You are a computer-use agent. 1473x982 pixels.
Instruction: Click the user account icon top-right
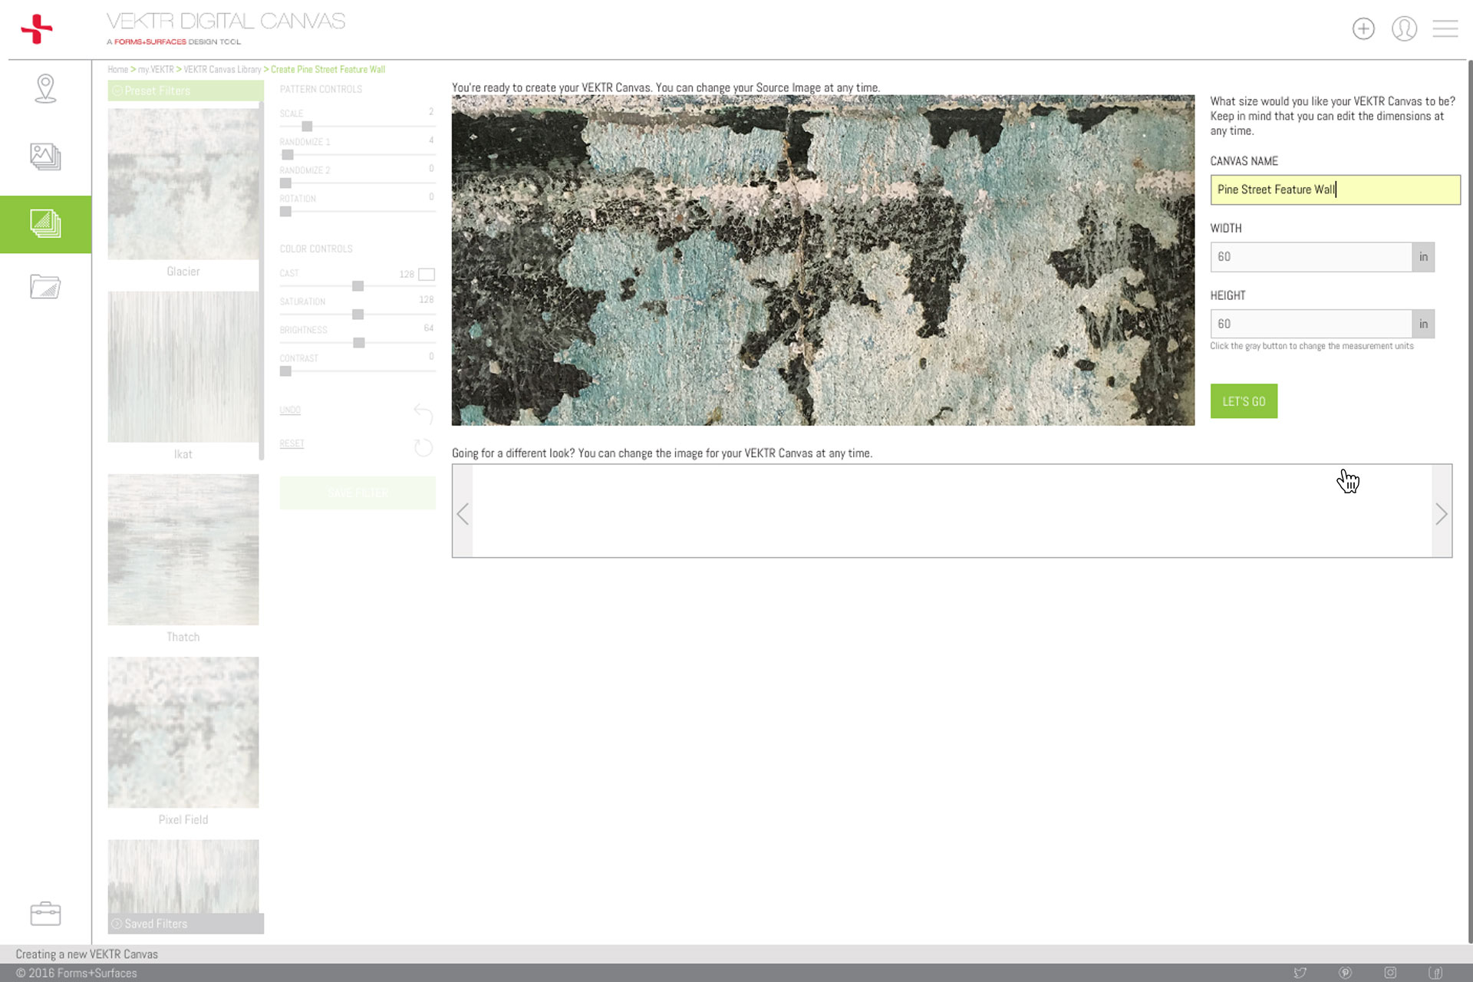[x=1405, y=28]
